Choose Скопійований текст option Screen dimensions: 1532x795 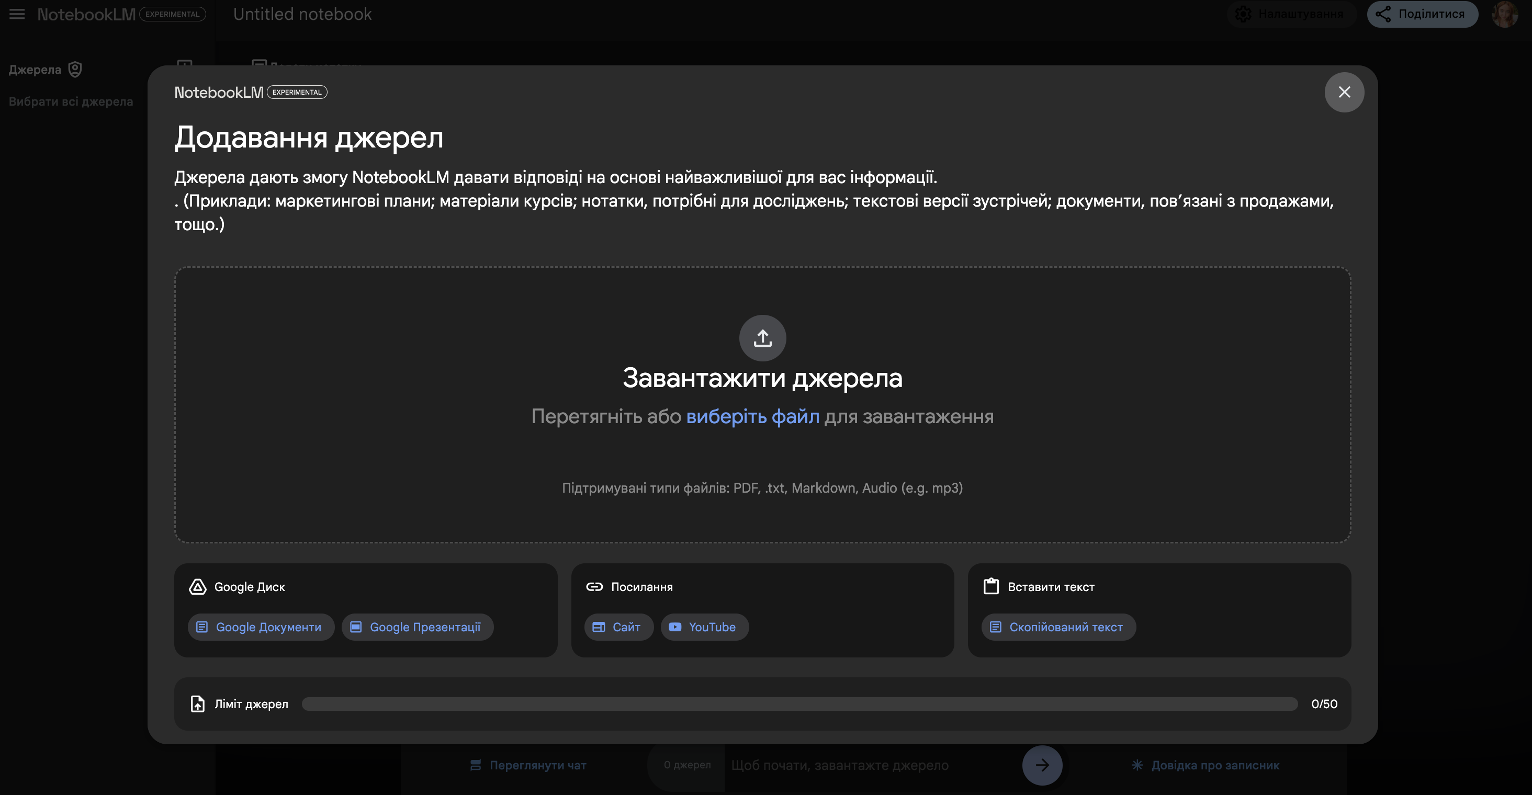1058,627
